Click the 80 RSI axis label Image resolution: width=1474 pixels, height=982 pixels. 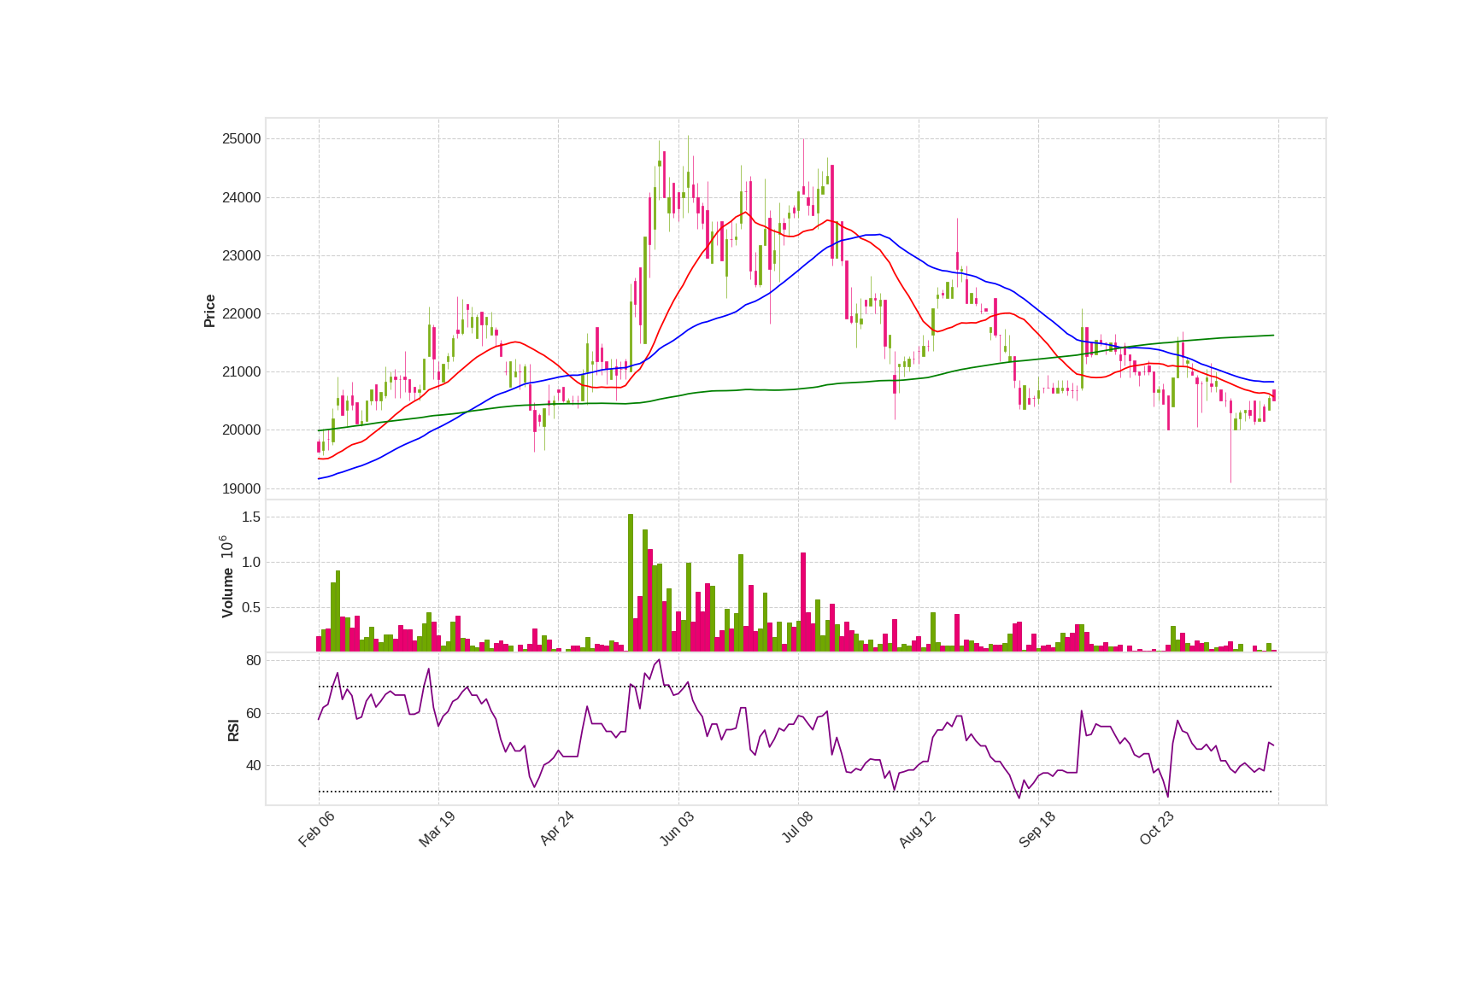[x=254, y=661]
